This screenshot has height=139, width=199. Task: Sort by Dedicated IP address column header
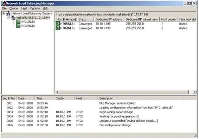(x=109, y=19)
